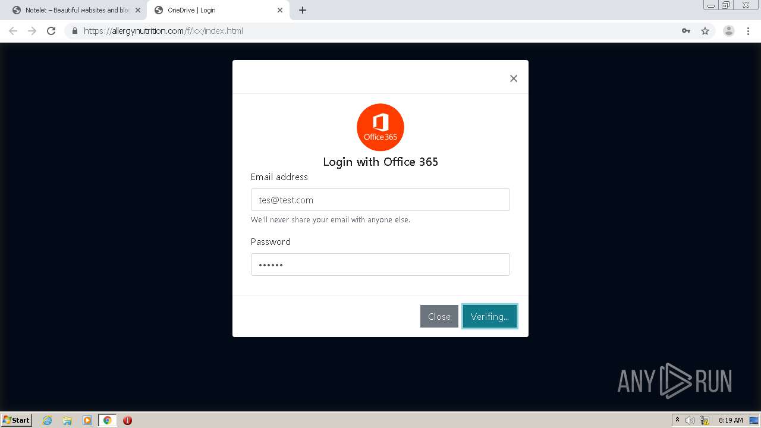This screenshot has width=761, height=428.
Task: Dismiss the login dialog with X
Action: pyautogui.click(x=514, y=78)
